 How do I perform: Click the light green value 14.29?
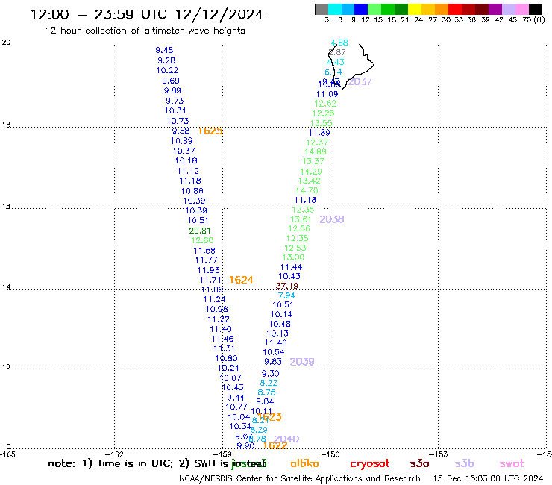point(311,172)
